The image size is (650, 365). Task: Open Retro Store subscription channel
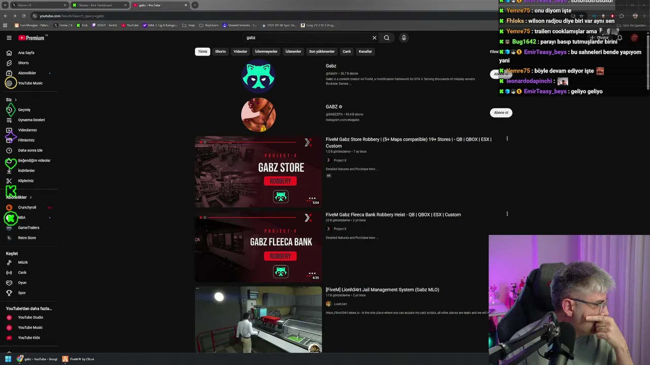click(x=27, y=238)
